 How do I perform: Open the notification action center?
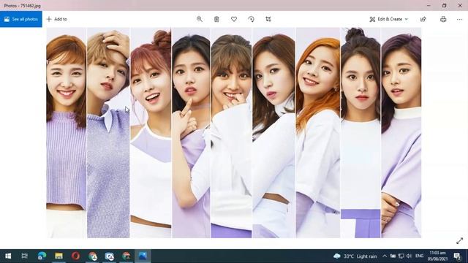[x=457, y=256]
